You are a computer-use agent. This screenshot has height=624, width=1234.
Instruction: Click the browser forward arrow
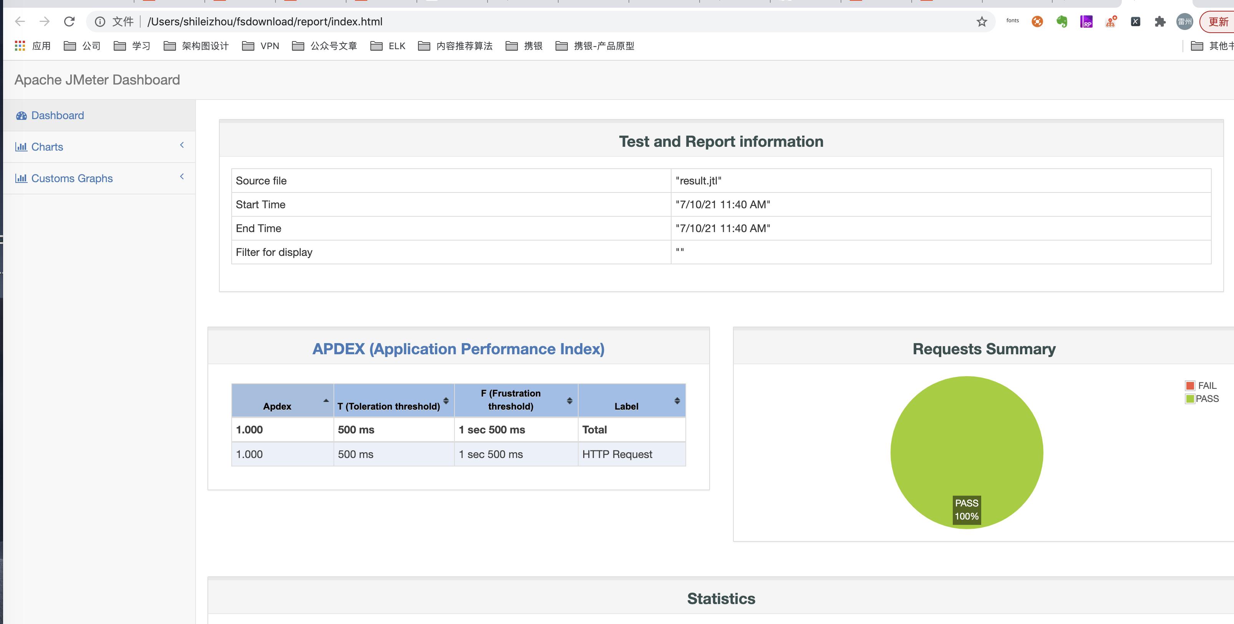click(45, 22)
